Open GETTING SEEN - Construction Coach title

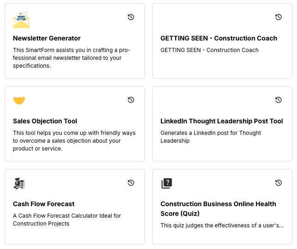pos(219,38)
